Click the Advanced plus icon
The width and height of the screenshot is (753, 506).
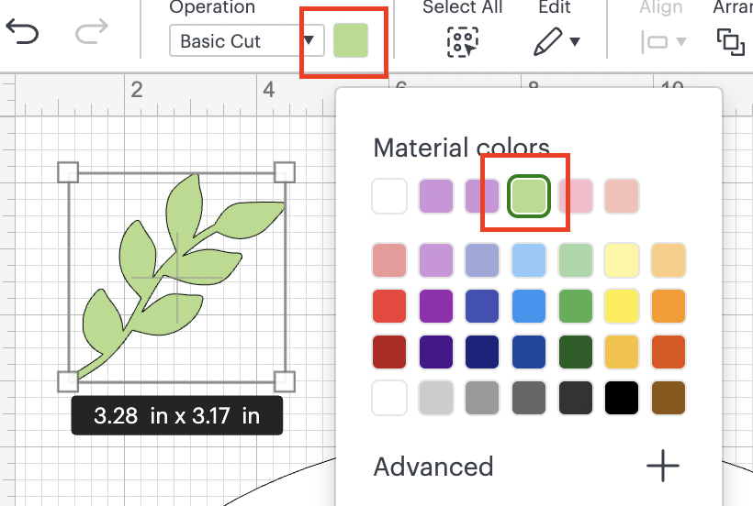click(x=662, y=467)
